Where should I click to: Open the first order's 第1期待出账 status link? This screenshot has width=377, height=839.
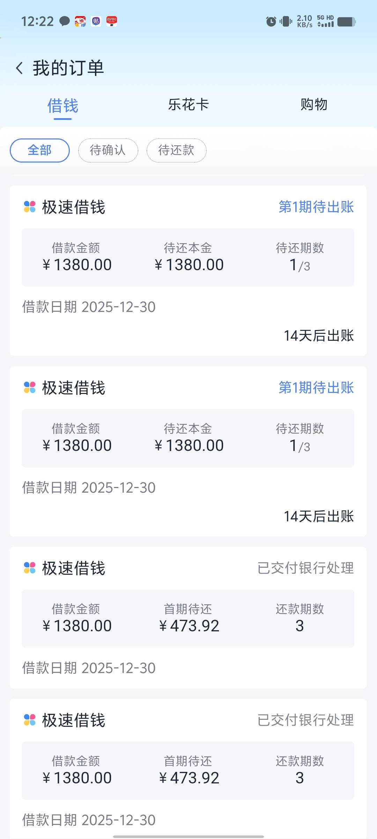316,207
